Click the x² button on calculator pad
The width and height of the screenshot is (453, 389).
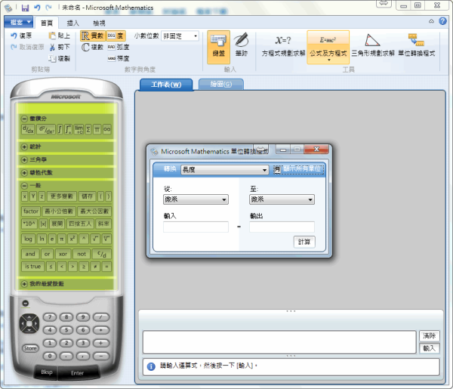tap(72, 239)
